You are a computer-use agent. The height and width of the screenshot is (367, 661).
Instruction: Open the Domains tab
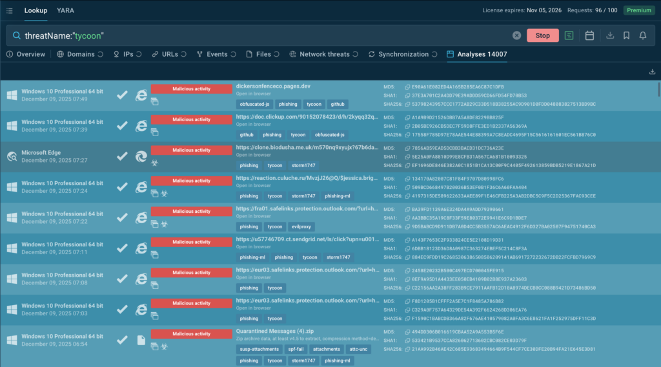(80, 54)
